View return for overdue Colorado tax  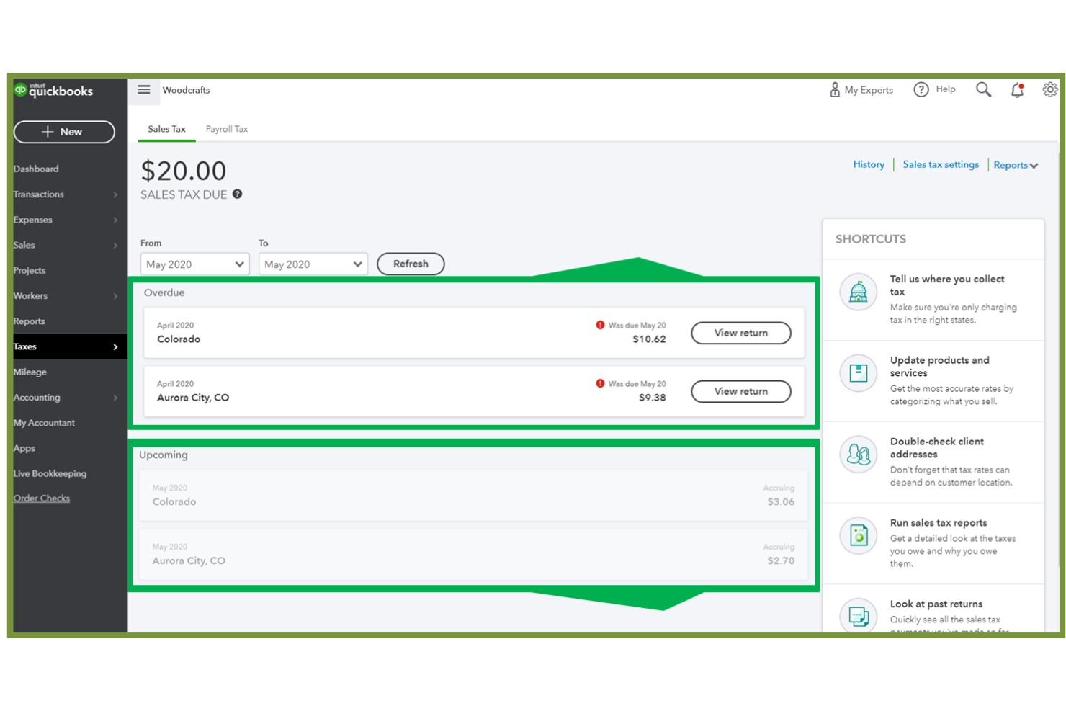(740, 333)
